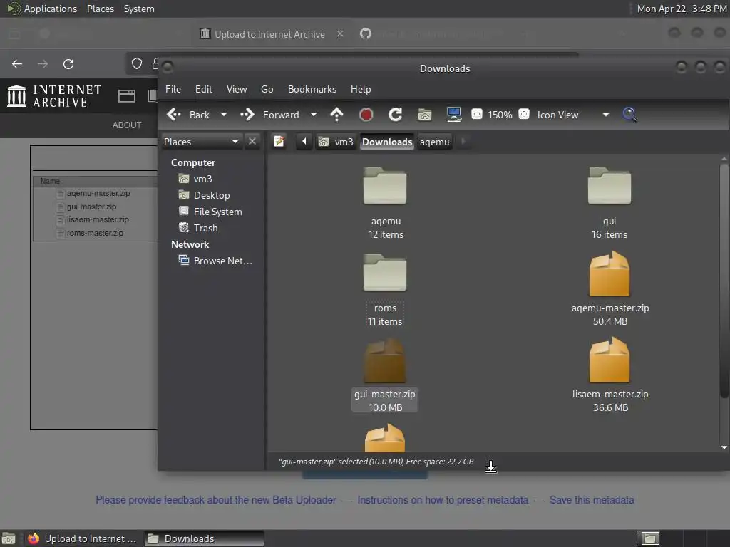
Task: Select roms-master.zip in the upload list
Action: [95, 233]
